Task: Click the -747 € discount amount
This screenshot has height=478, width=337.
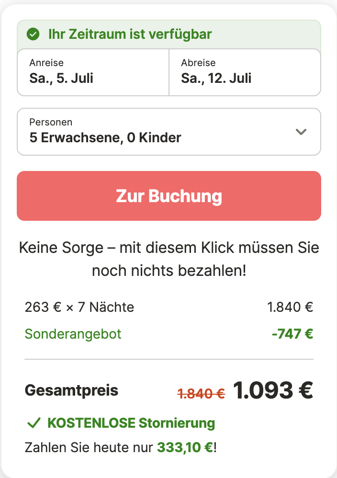Action: pyautogui.click(x=292, y=334)
